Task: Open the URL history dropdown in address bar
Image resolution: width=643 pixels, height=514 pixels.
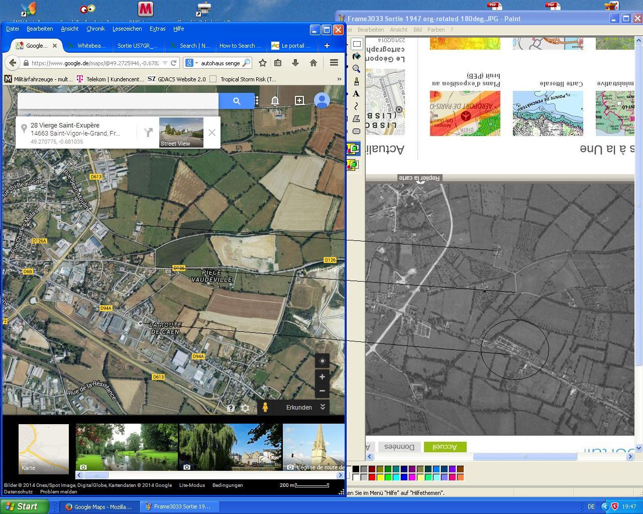Action: [164, 63]
